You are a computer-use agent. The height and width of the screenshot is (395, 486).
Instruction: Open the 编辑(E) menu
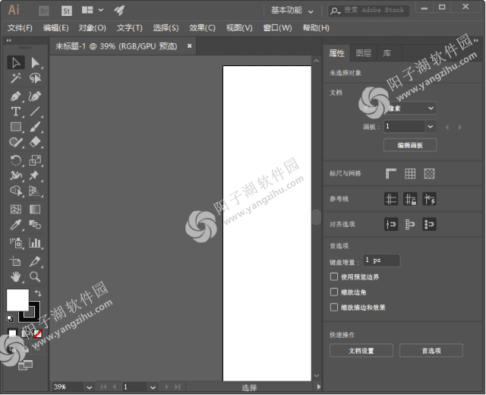[x=55, y=28]
